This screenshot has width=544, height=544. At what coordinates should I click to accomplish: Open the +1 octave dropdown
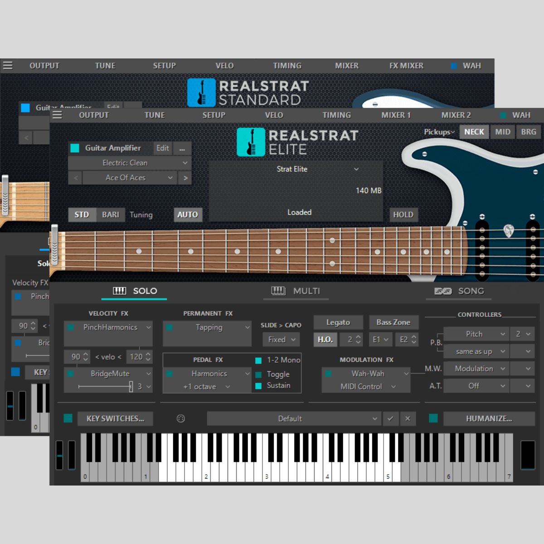tap(207, 387)
